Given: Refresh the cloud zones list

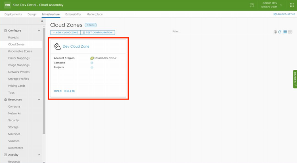Looking at the screenshot, I should click(x=280, y=32).
